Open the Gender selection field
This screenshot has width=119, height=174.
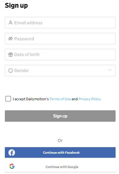(60, 71)
